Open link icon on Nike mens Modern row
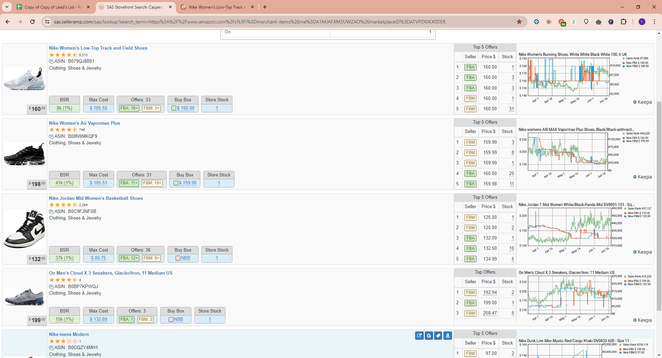The height and width of the screenshot is (358, 662). coord(419,336)
